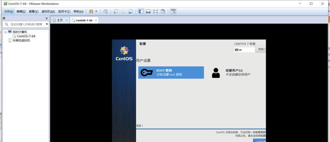Image resolution: width=330 pixels, height=142 pixels.
Task: Close the CentOS-7-64 tab
Action: (x=96, y=20)
